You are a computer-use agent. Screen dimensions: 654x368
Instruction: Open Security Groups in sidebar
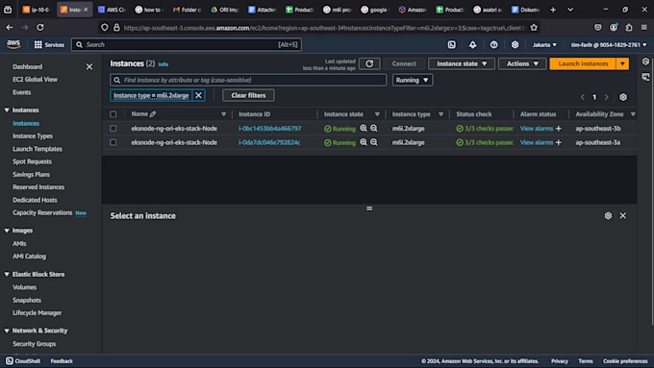35,344
